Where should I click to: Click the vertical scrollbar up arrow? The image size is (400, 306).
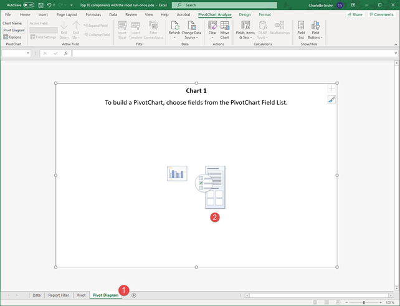point(396,63)
